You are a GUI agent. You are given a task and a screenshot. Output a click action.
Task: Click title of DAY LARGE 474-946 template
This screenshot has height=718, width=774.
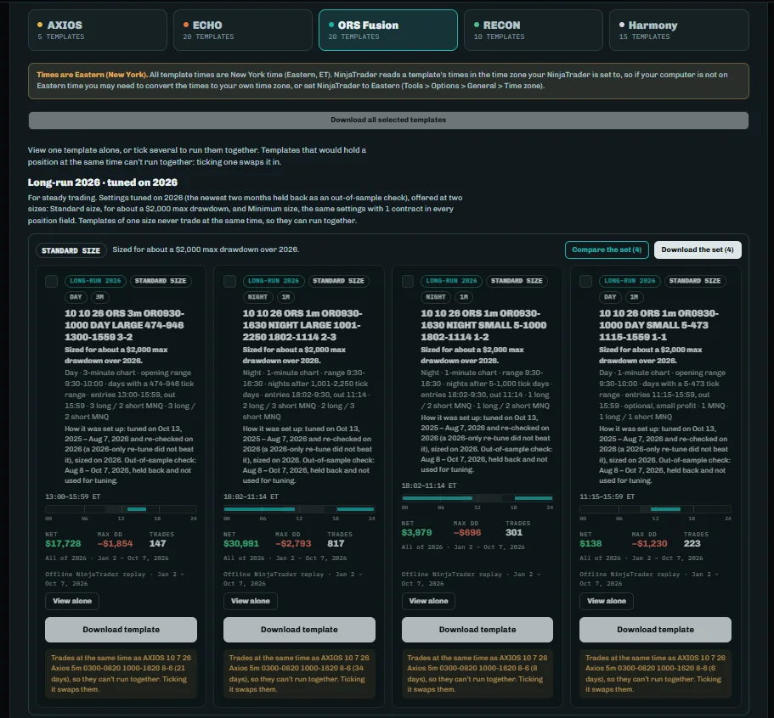point(124,325)
